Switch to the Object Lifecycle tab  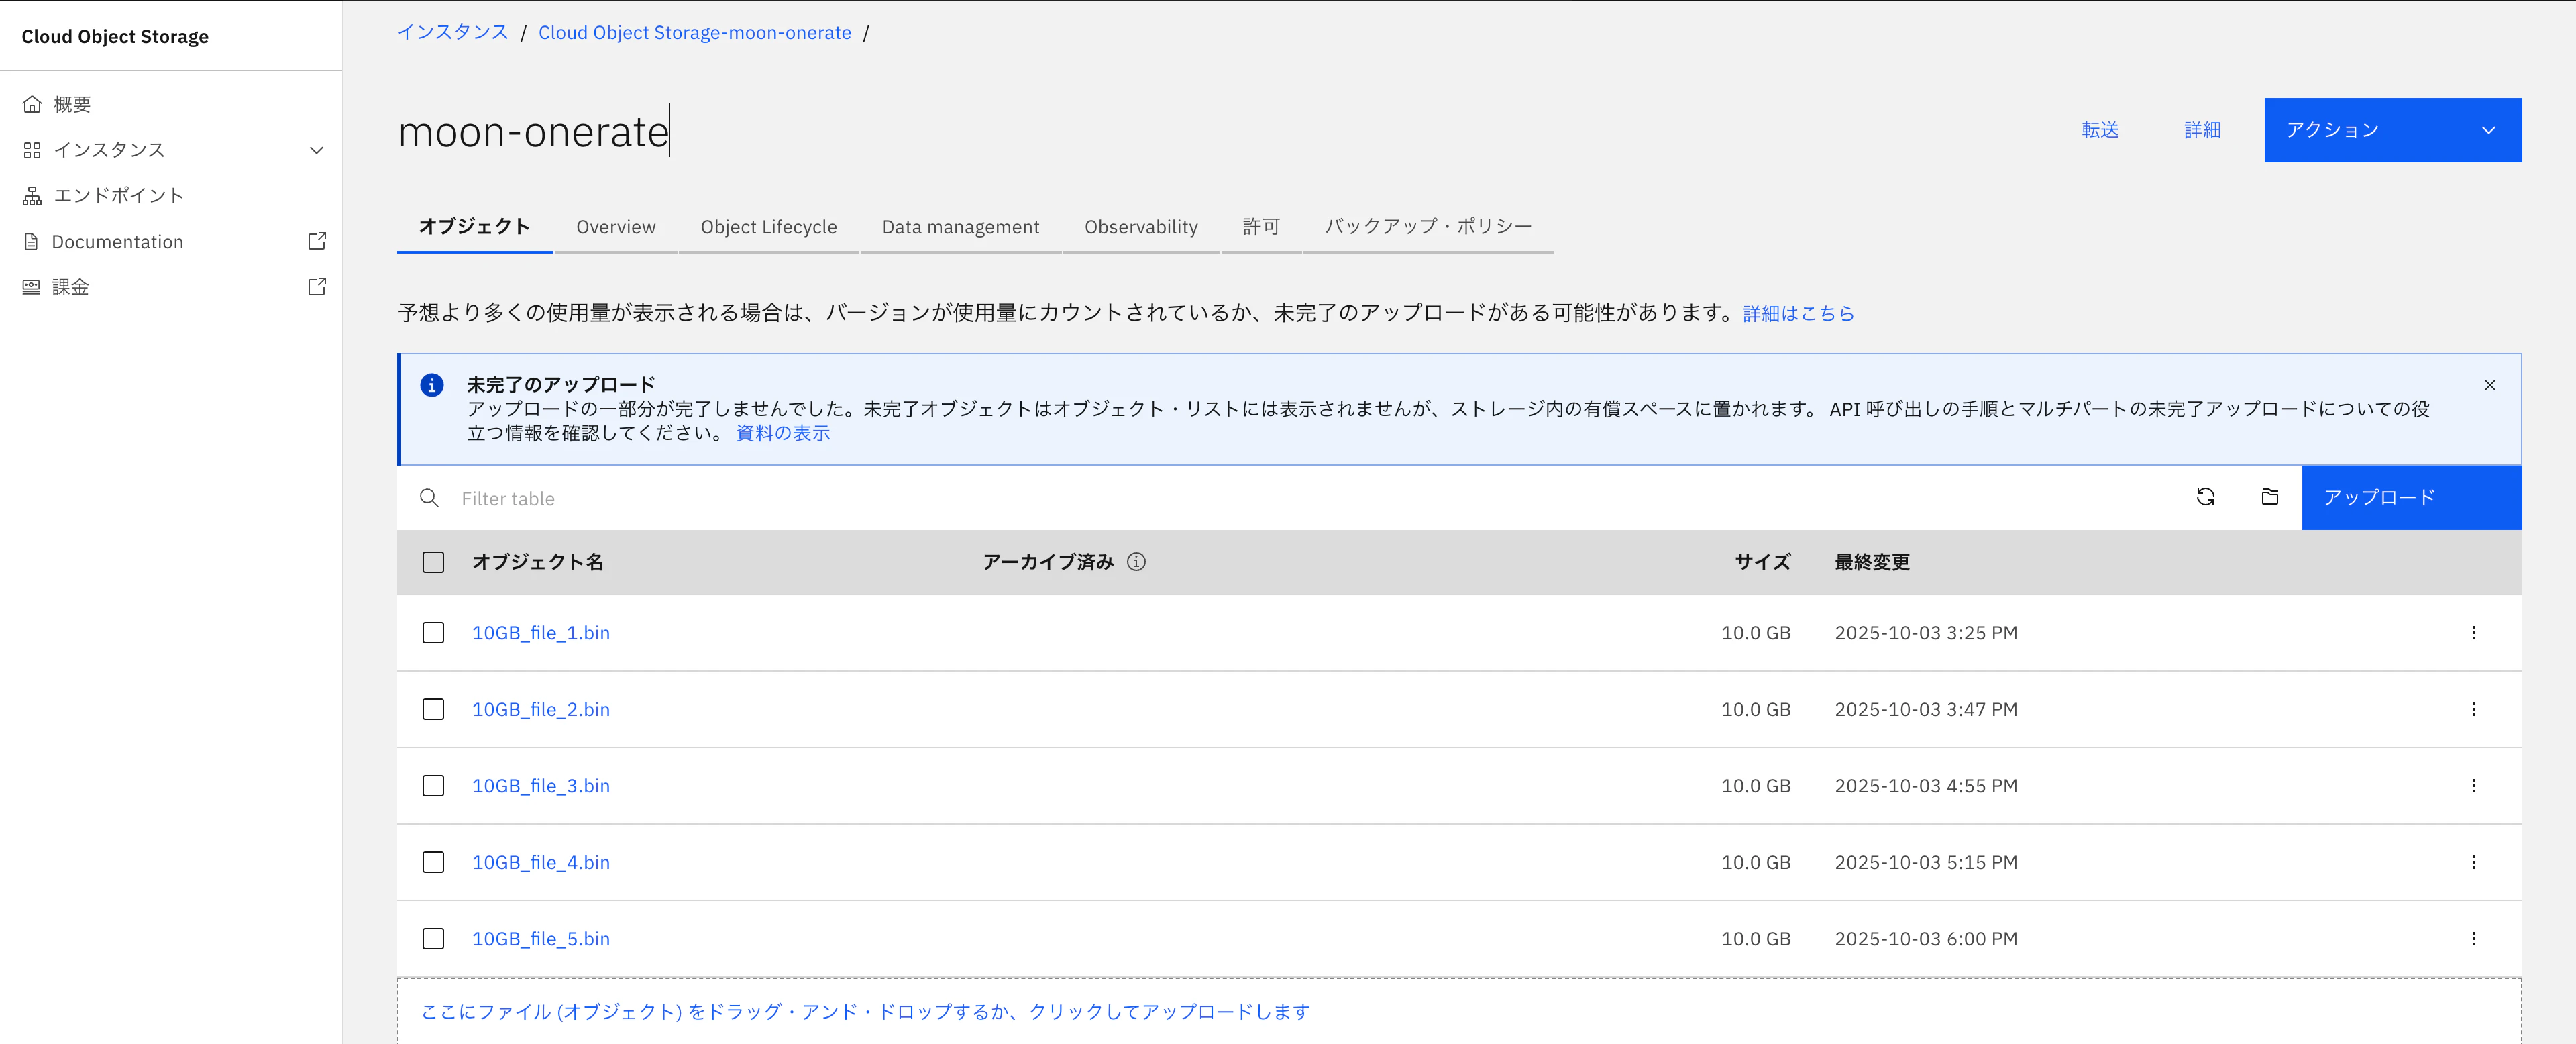coord(768,227)
